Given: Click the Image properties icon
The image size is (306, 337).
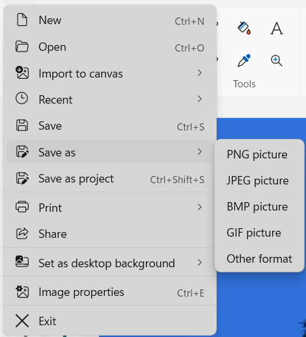Looking at the screenshot, I should 22,291.
